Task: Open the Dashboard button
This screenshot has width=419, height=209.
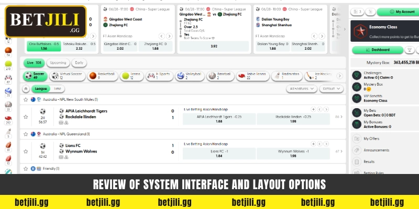Action: (x=378, y=50)
